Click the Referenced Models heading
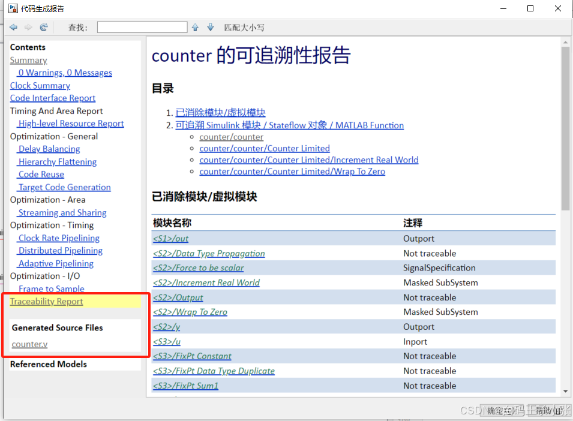Screen dimensions: 573x421 pyautogui.click(x=49, y=365)
